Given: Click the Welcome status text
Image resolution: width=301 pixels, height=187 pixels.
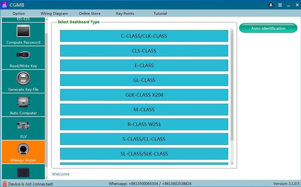Looking at the screenshot, I should tap(61, 174).
